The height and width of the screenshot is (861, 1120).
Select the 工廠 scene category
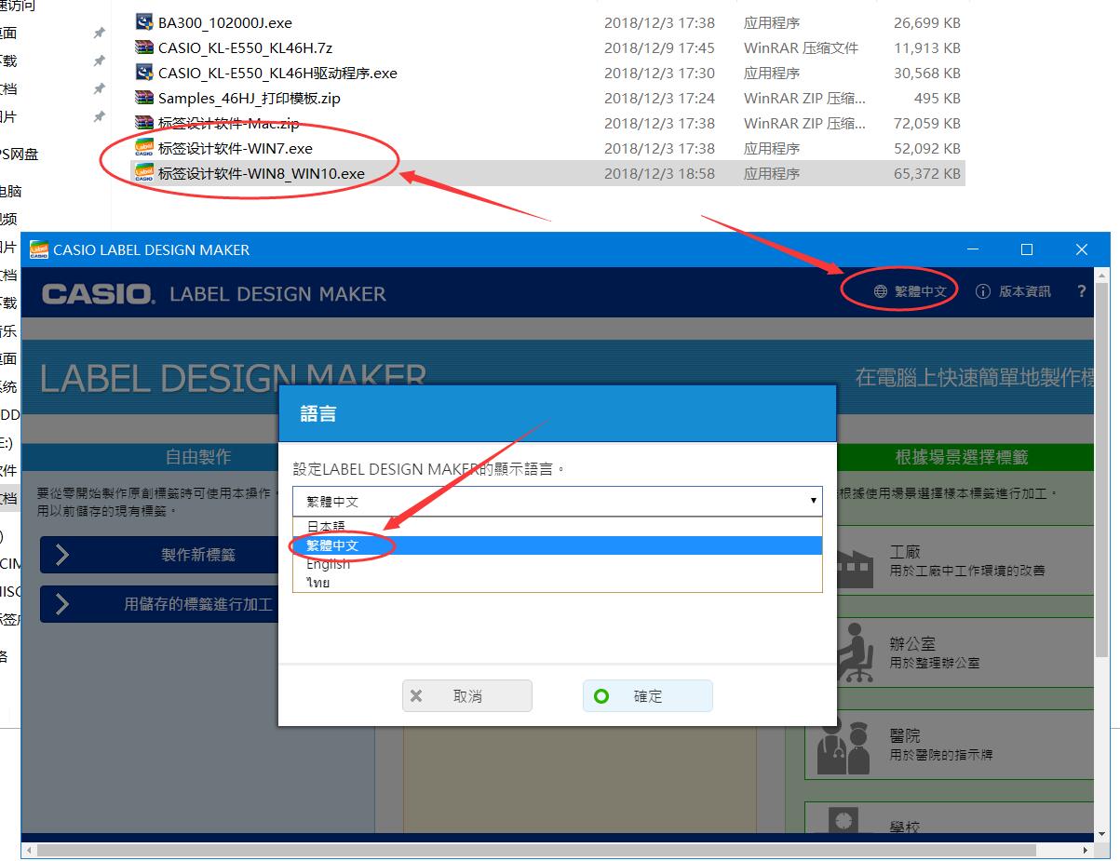(949, 561)
